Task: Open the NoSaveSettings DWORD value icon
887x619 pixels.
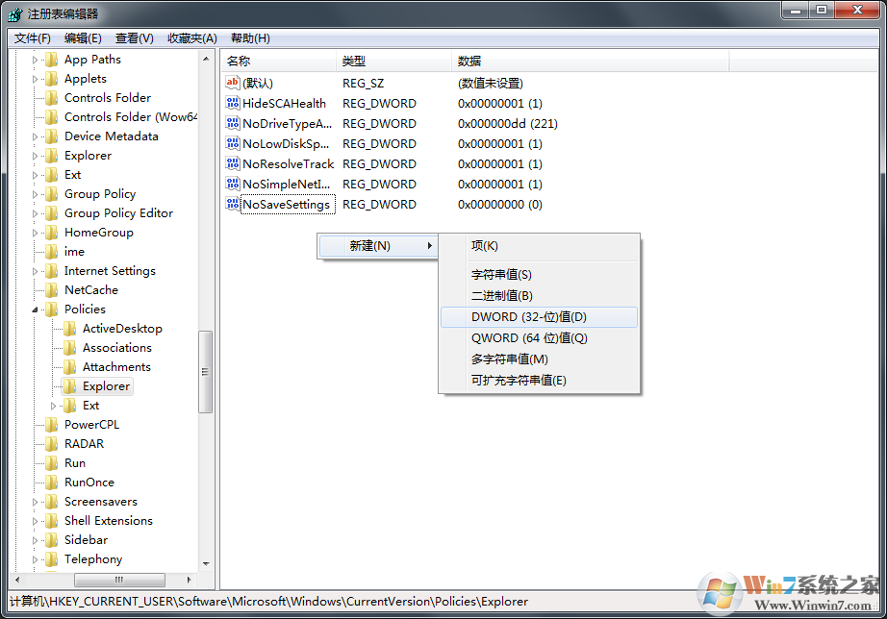Action: tap(231, 204)
